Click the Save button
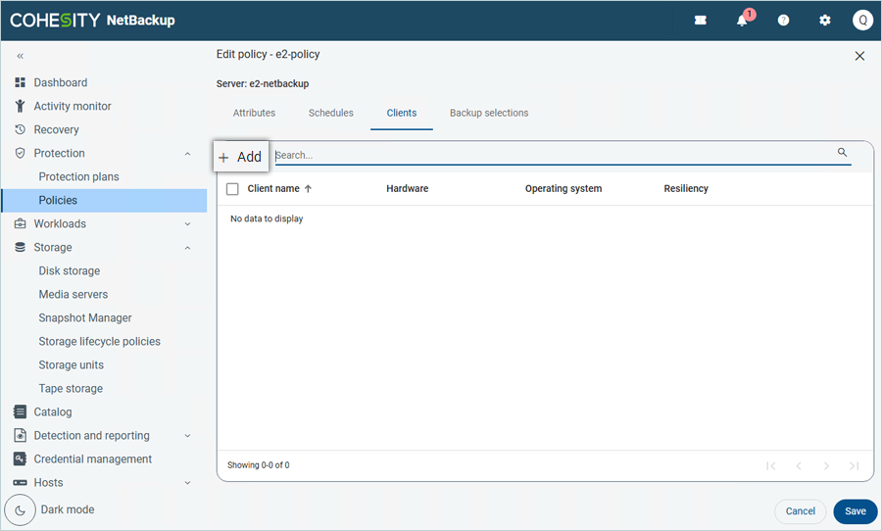The width and height of the screenshot is (882, 531). [855, 511]
